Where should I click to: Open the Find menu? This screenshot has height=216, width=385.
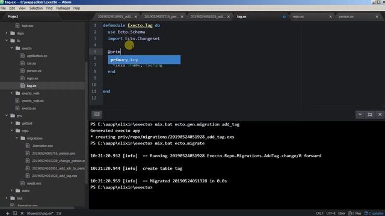tap(49, 8)
